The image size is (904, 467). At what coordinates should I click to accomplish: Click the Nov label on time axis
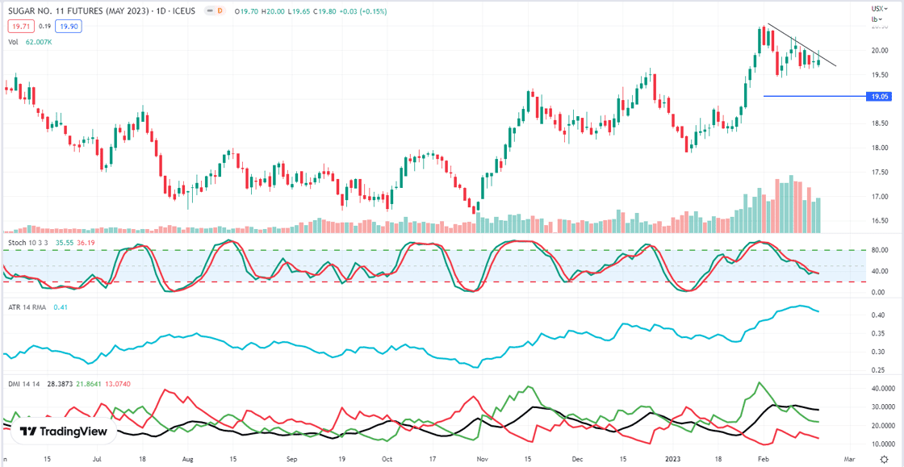(483, 460)
